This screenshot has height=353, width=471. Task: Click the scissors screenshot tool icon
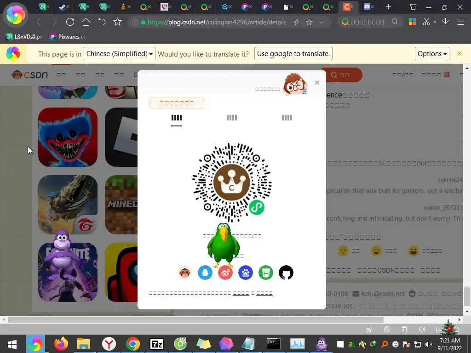[426, 22]
